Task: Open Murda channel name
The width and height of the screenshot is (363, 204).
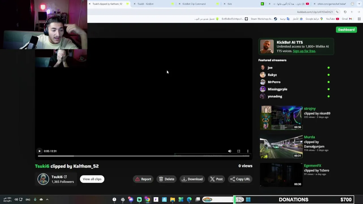Action: click(x=309, y=137)
